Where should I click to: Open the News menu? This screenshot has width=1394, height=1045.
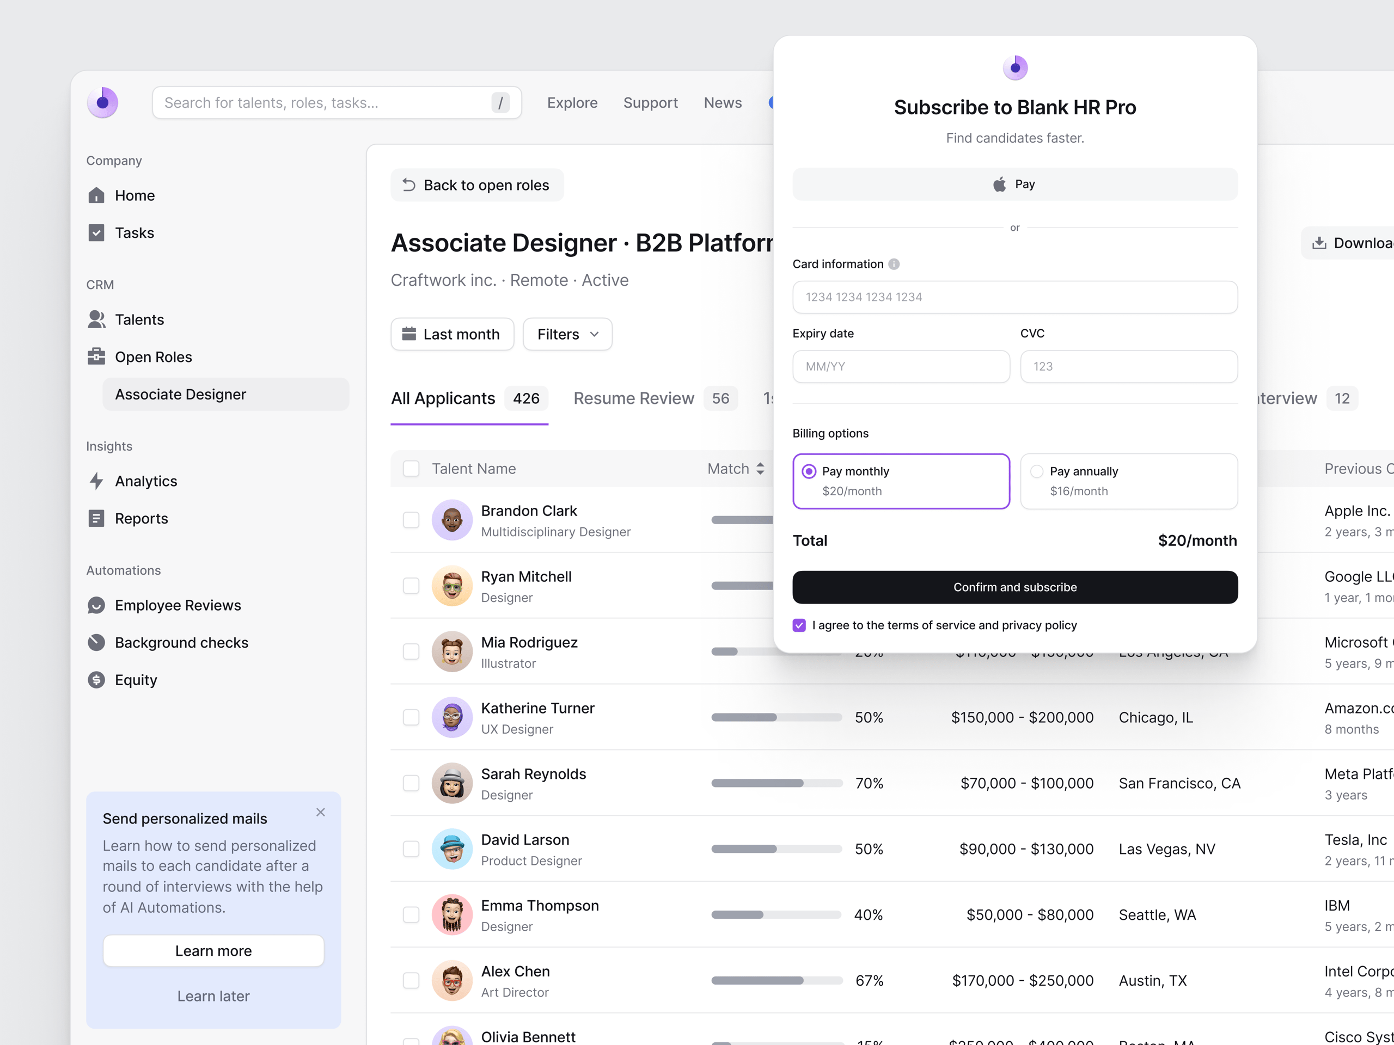pyautogui.click(x=723, y=103)
